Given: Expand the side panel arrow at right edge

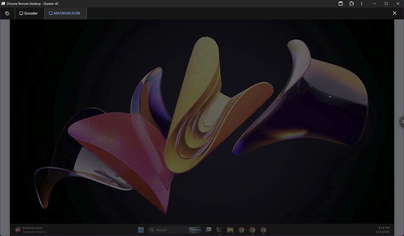Looking at the screenshot, I should click(402, 122).
